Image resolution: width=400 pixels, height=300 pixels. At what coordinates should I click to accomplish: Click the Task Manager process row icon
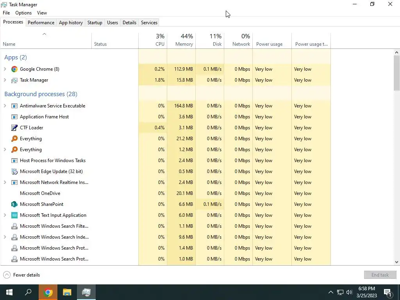pos(14,80)
